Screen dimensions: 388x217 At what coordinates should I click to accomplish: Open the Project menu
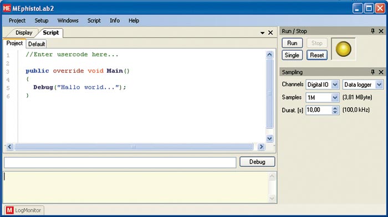(17, 20)
